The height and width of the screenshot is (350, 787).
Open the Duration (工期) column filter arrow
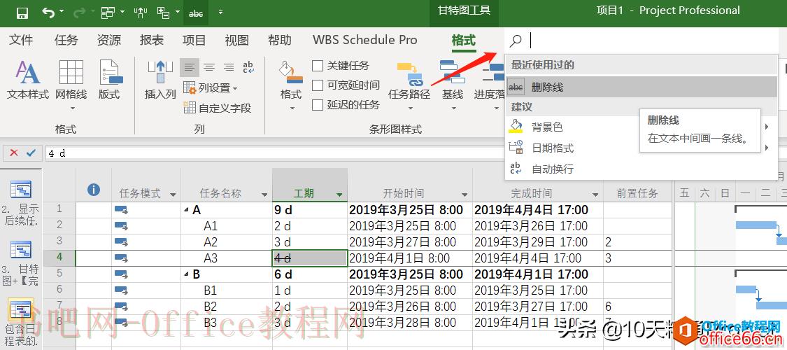pyautogui.click(x=339, y=195)
